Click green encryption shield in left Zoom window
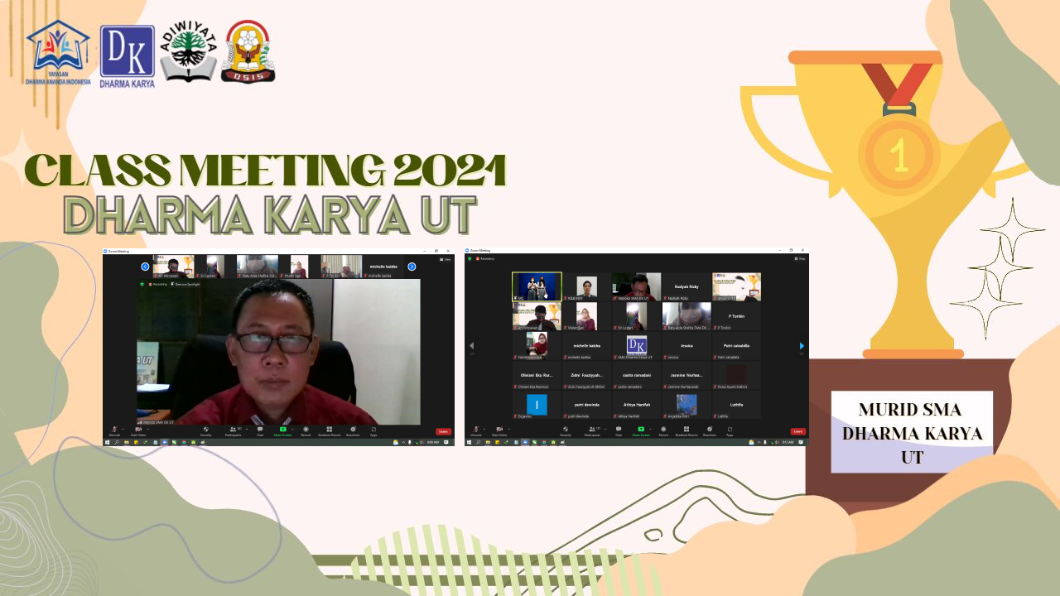This screenshot has width=1060, height=596. pos(142,284)
